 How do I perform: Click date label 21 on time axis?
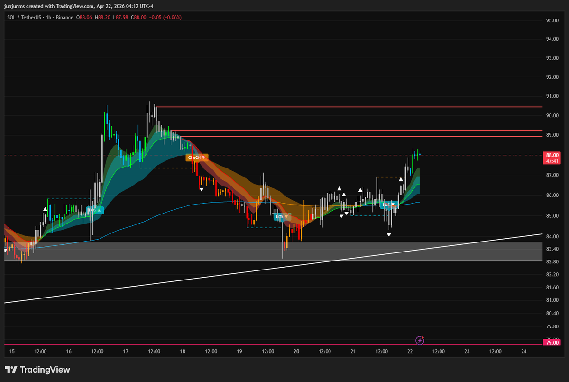click(x=353, y=352)
